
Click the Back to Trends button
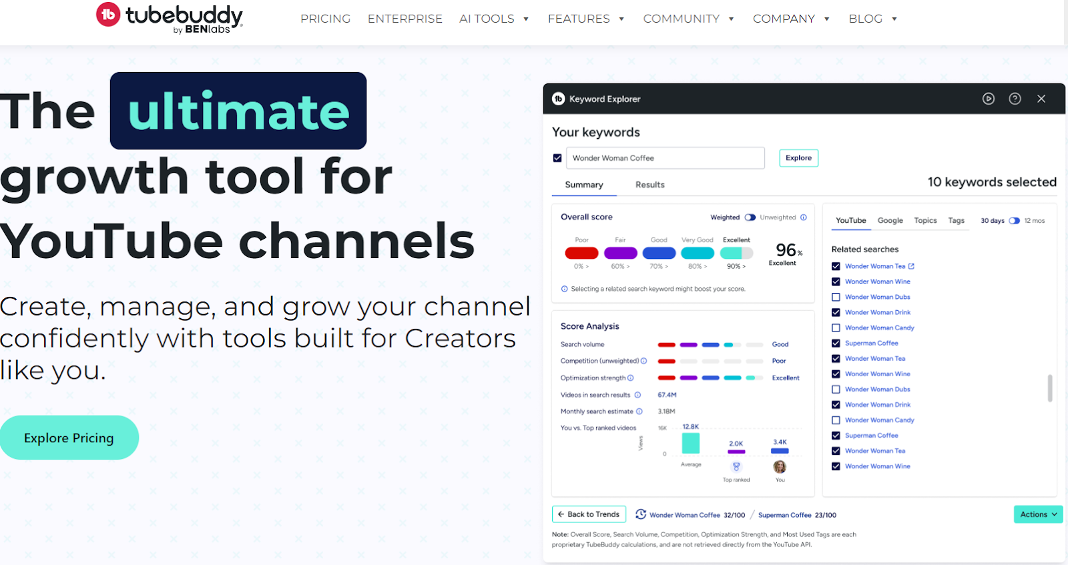tap(589, 514)
